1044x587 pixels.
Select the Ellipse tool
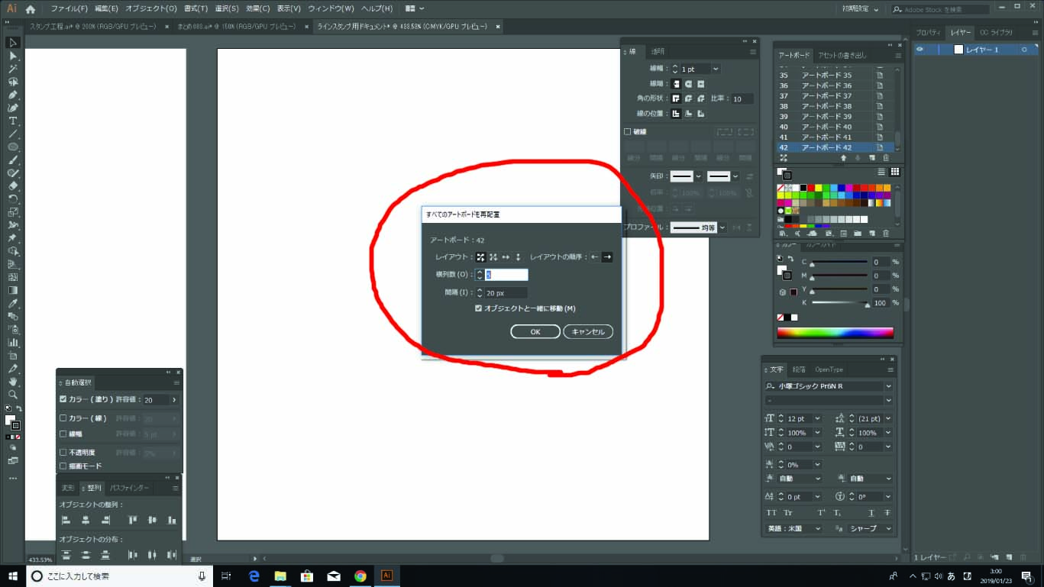pos(13,147)
